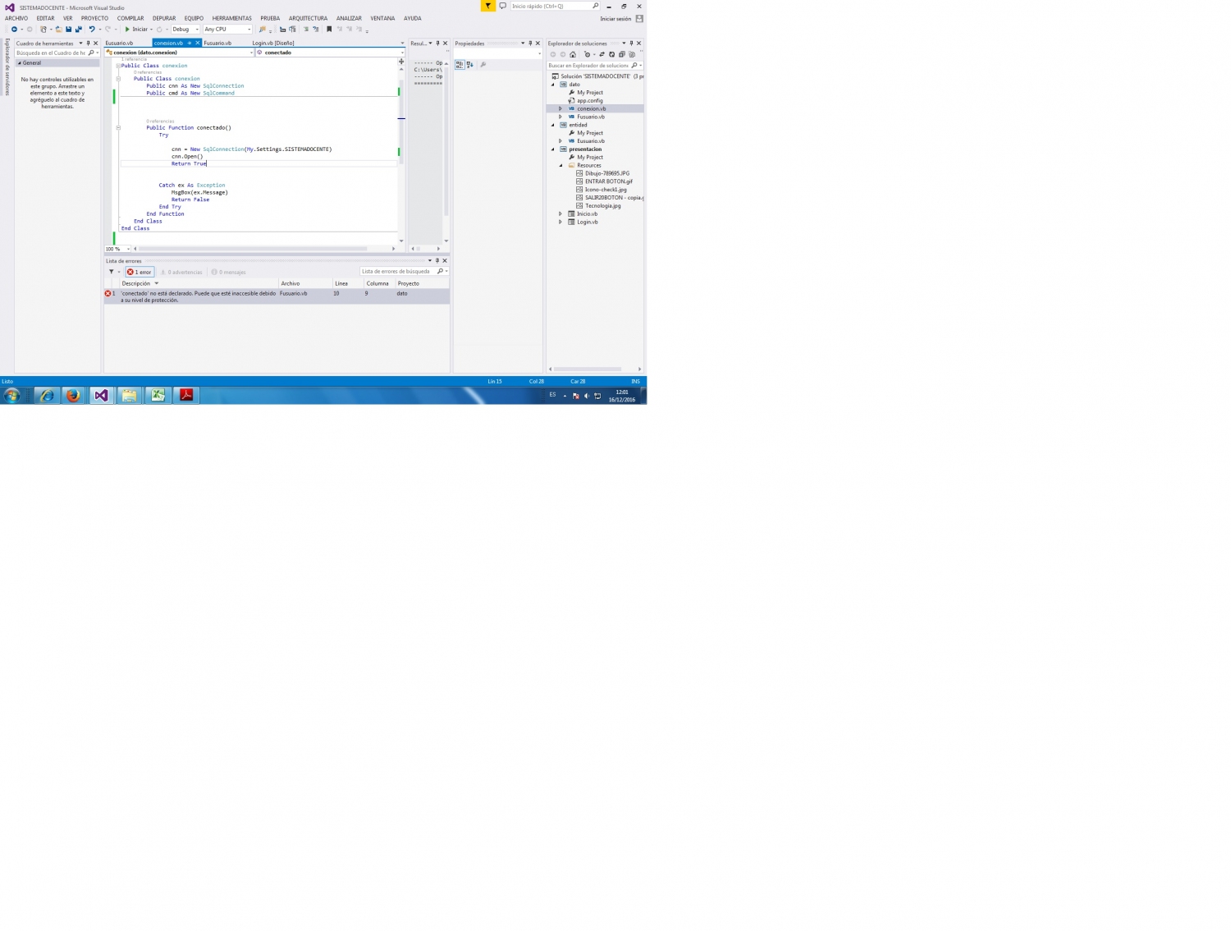Open the HERRAMIENTAS menu
Screen dimensions: 1231x931
coord(232,18)
